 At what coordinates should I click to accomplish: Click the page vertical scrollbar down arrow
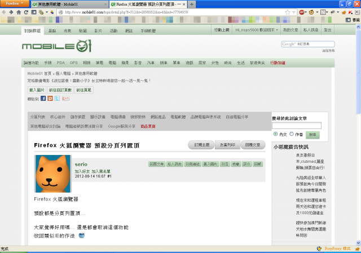click(x=358, y=243)
